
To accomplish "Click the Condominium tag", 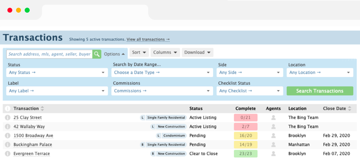I will [x=174, y=136].
